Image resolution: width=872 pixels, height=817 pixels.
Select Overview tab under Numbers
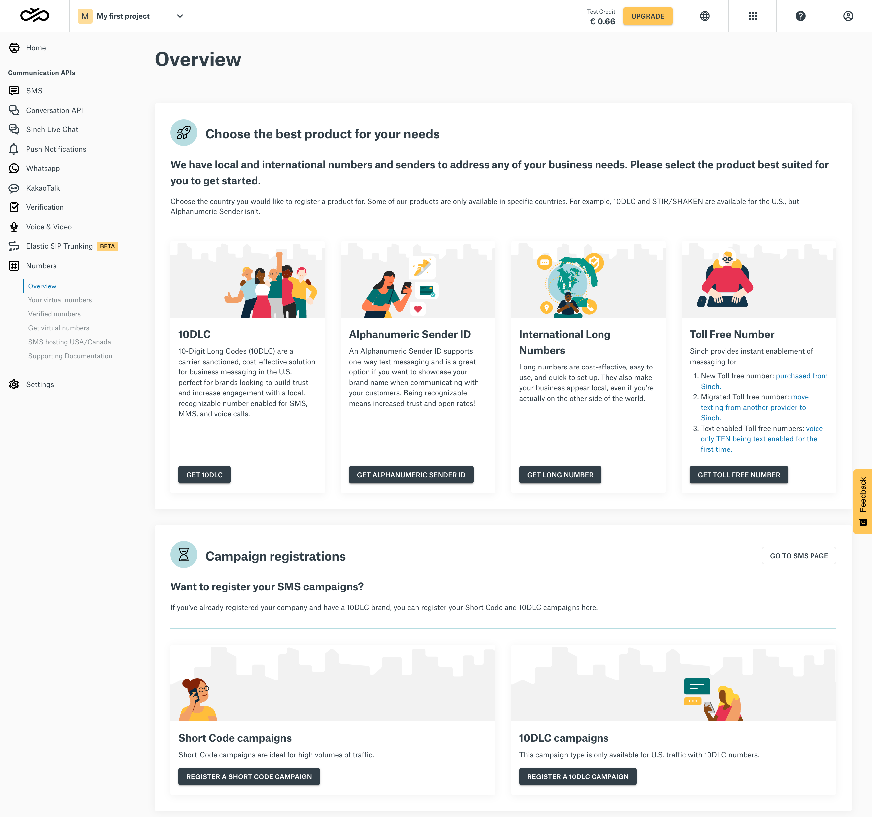click(42, 286)
